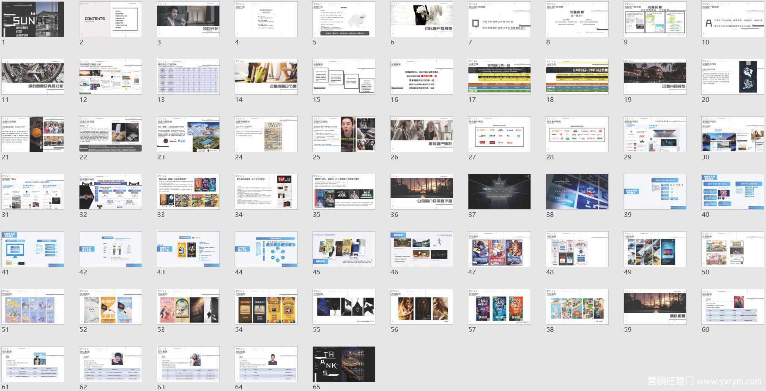
Task: Select slide 41 thumbnail with monitor graphic
Action: 33,249
